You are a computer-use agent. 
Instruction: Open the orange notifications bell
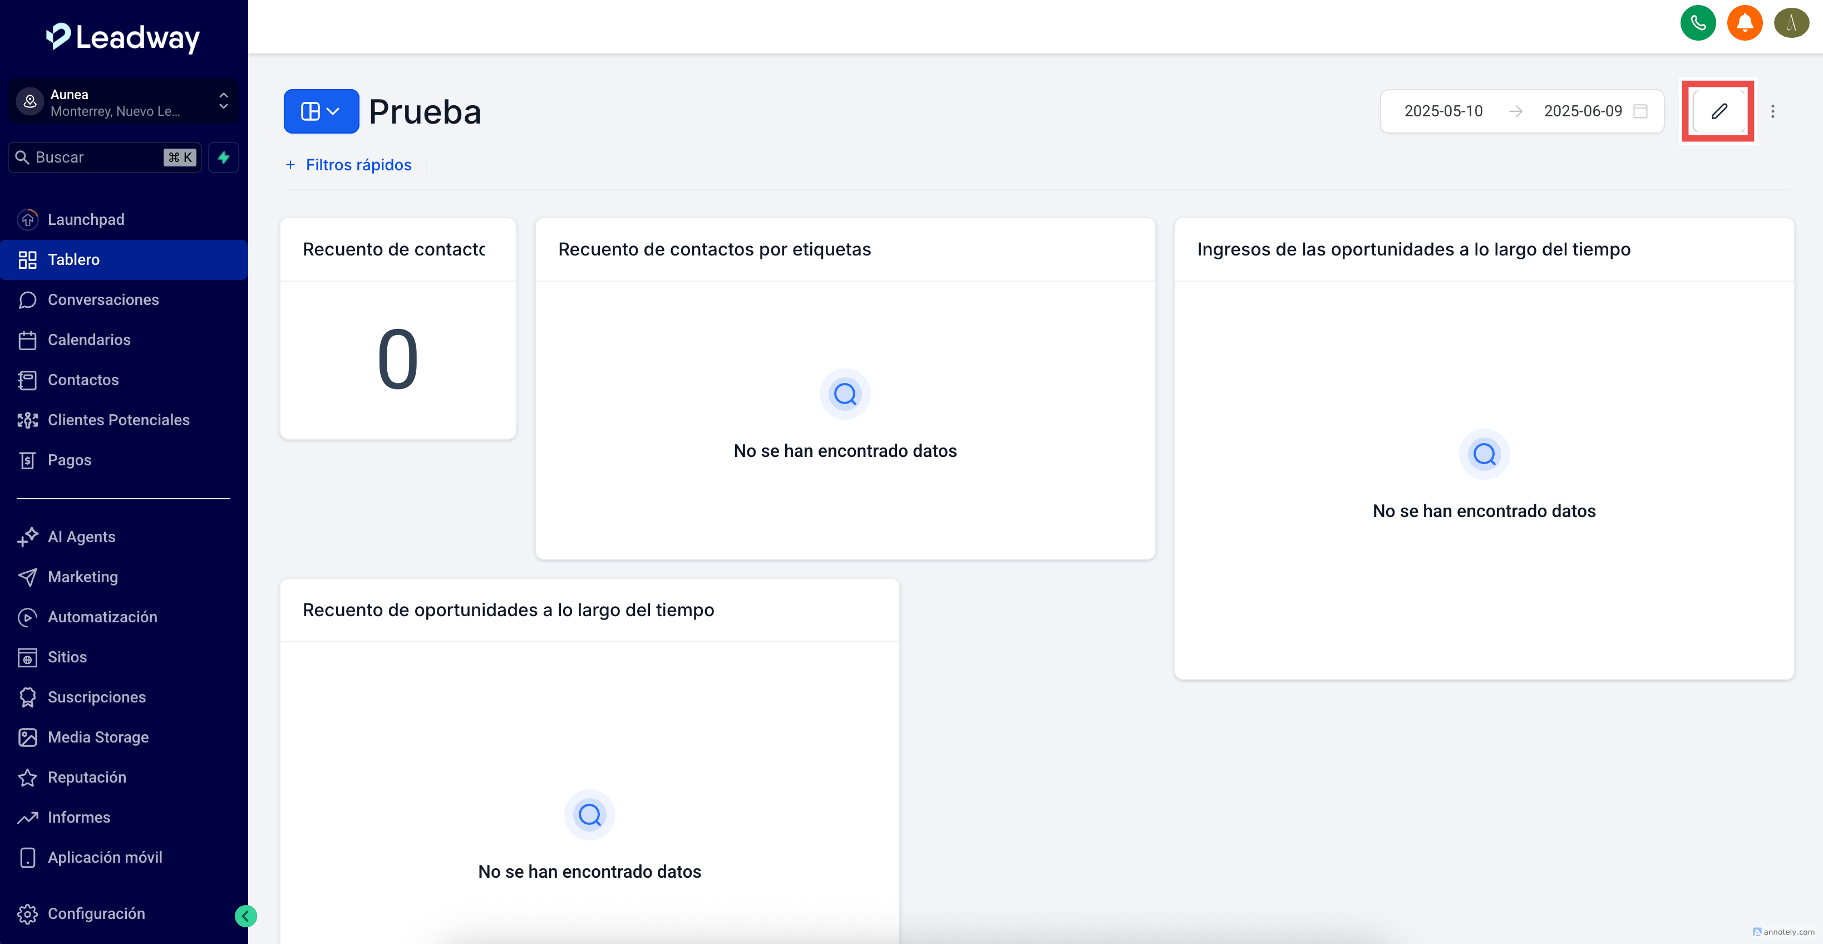point(1744,23)
